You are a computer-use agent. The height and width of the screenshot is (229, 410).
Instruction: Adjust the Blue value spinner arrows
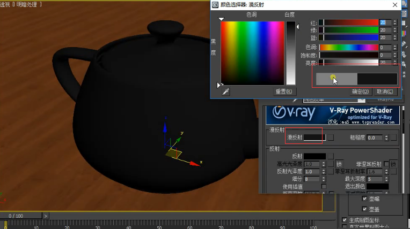[x=395, y=38]
